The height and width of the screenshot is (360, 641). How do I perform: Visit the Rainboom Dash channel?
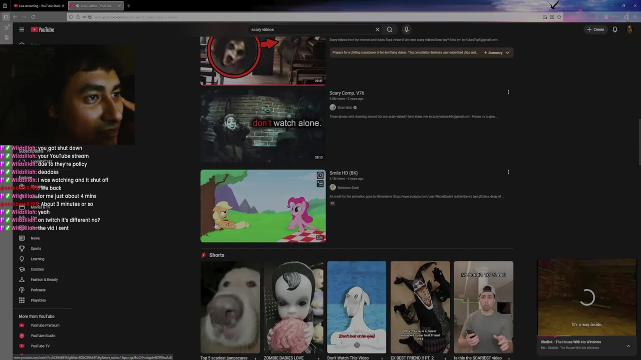click(348, 187)
